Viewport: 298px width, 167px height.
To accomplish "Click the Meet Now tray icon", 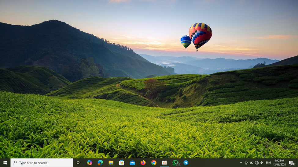I will [x=246, y=163].
